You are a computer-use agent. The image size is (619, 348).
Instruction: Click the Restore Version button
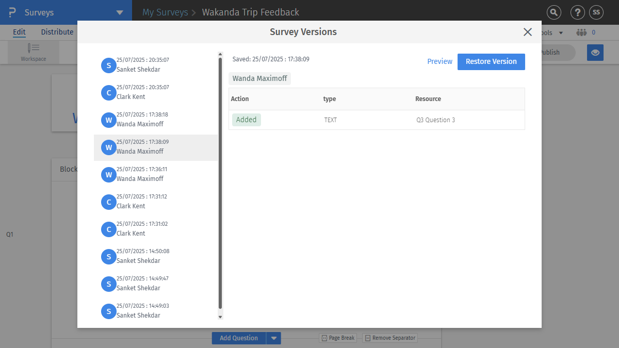click(491, 61)
